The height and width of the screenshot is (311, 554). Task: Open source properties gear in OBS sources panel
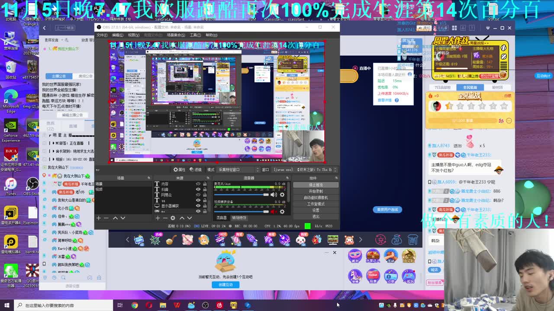tap(173, 218)
